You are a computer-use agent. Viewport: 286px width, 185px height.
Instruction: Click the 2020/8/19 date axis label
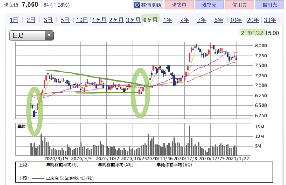[56, 159]
